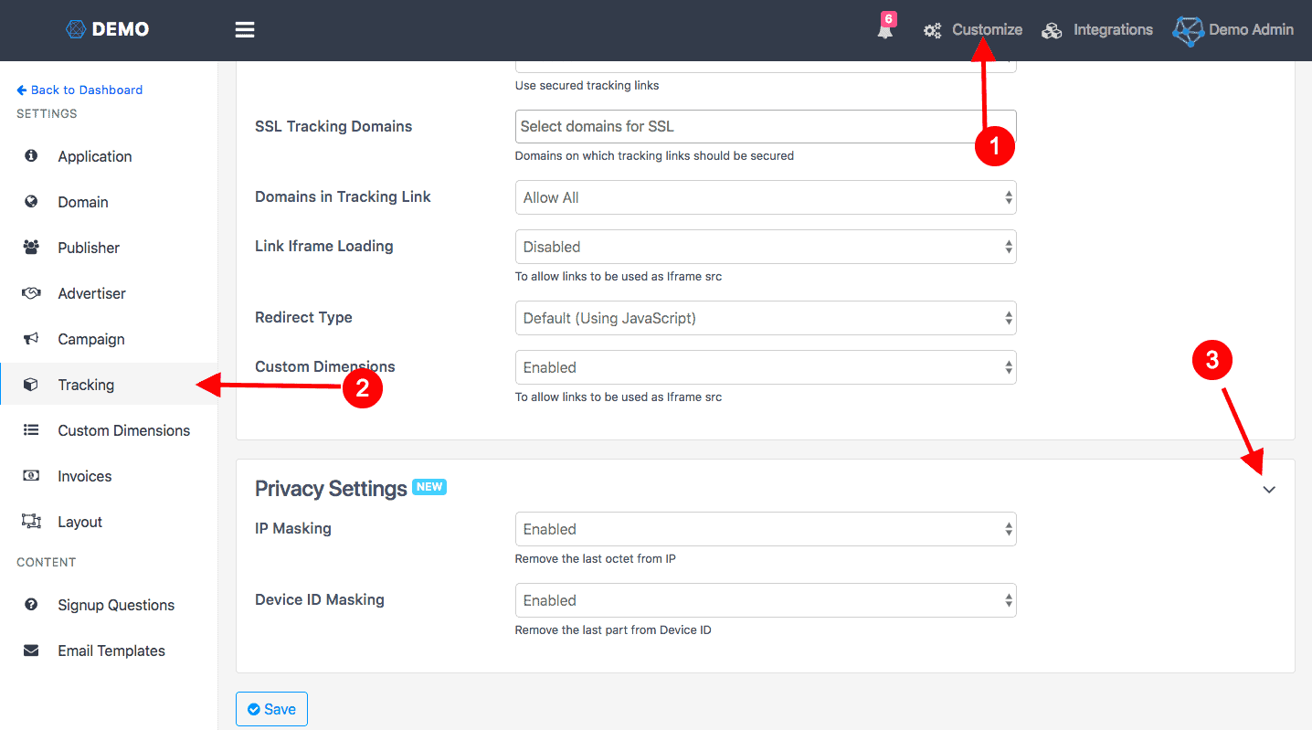
Task: Change the IP Masking Enabled setting
Action: pos(765,529)
